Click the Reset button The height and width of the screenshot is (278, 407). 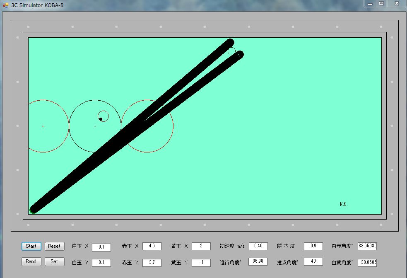point(54,246)
